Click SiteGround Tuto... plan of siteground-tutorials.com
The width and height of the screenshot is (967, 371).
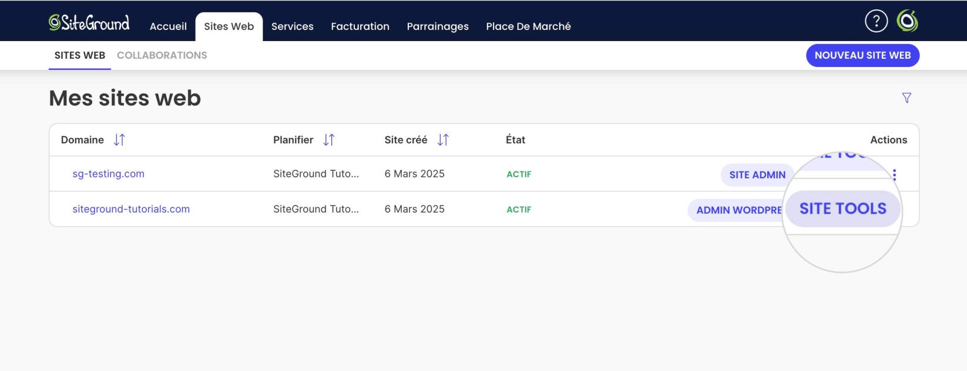coord(316,209)
